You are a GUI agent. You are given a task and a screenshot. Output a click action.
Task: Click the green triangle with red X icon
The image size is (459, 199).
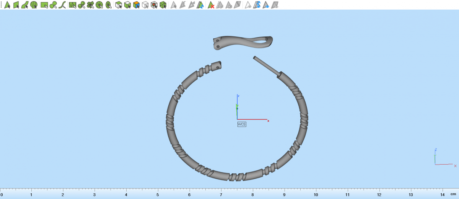[x=210, y=5]
